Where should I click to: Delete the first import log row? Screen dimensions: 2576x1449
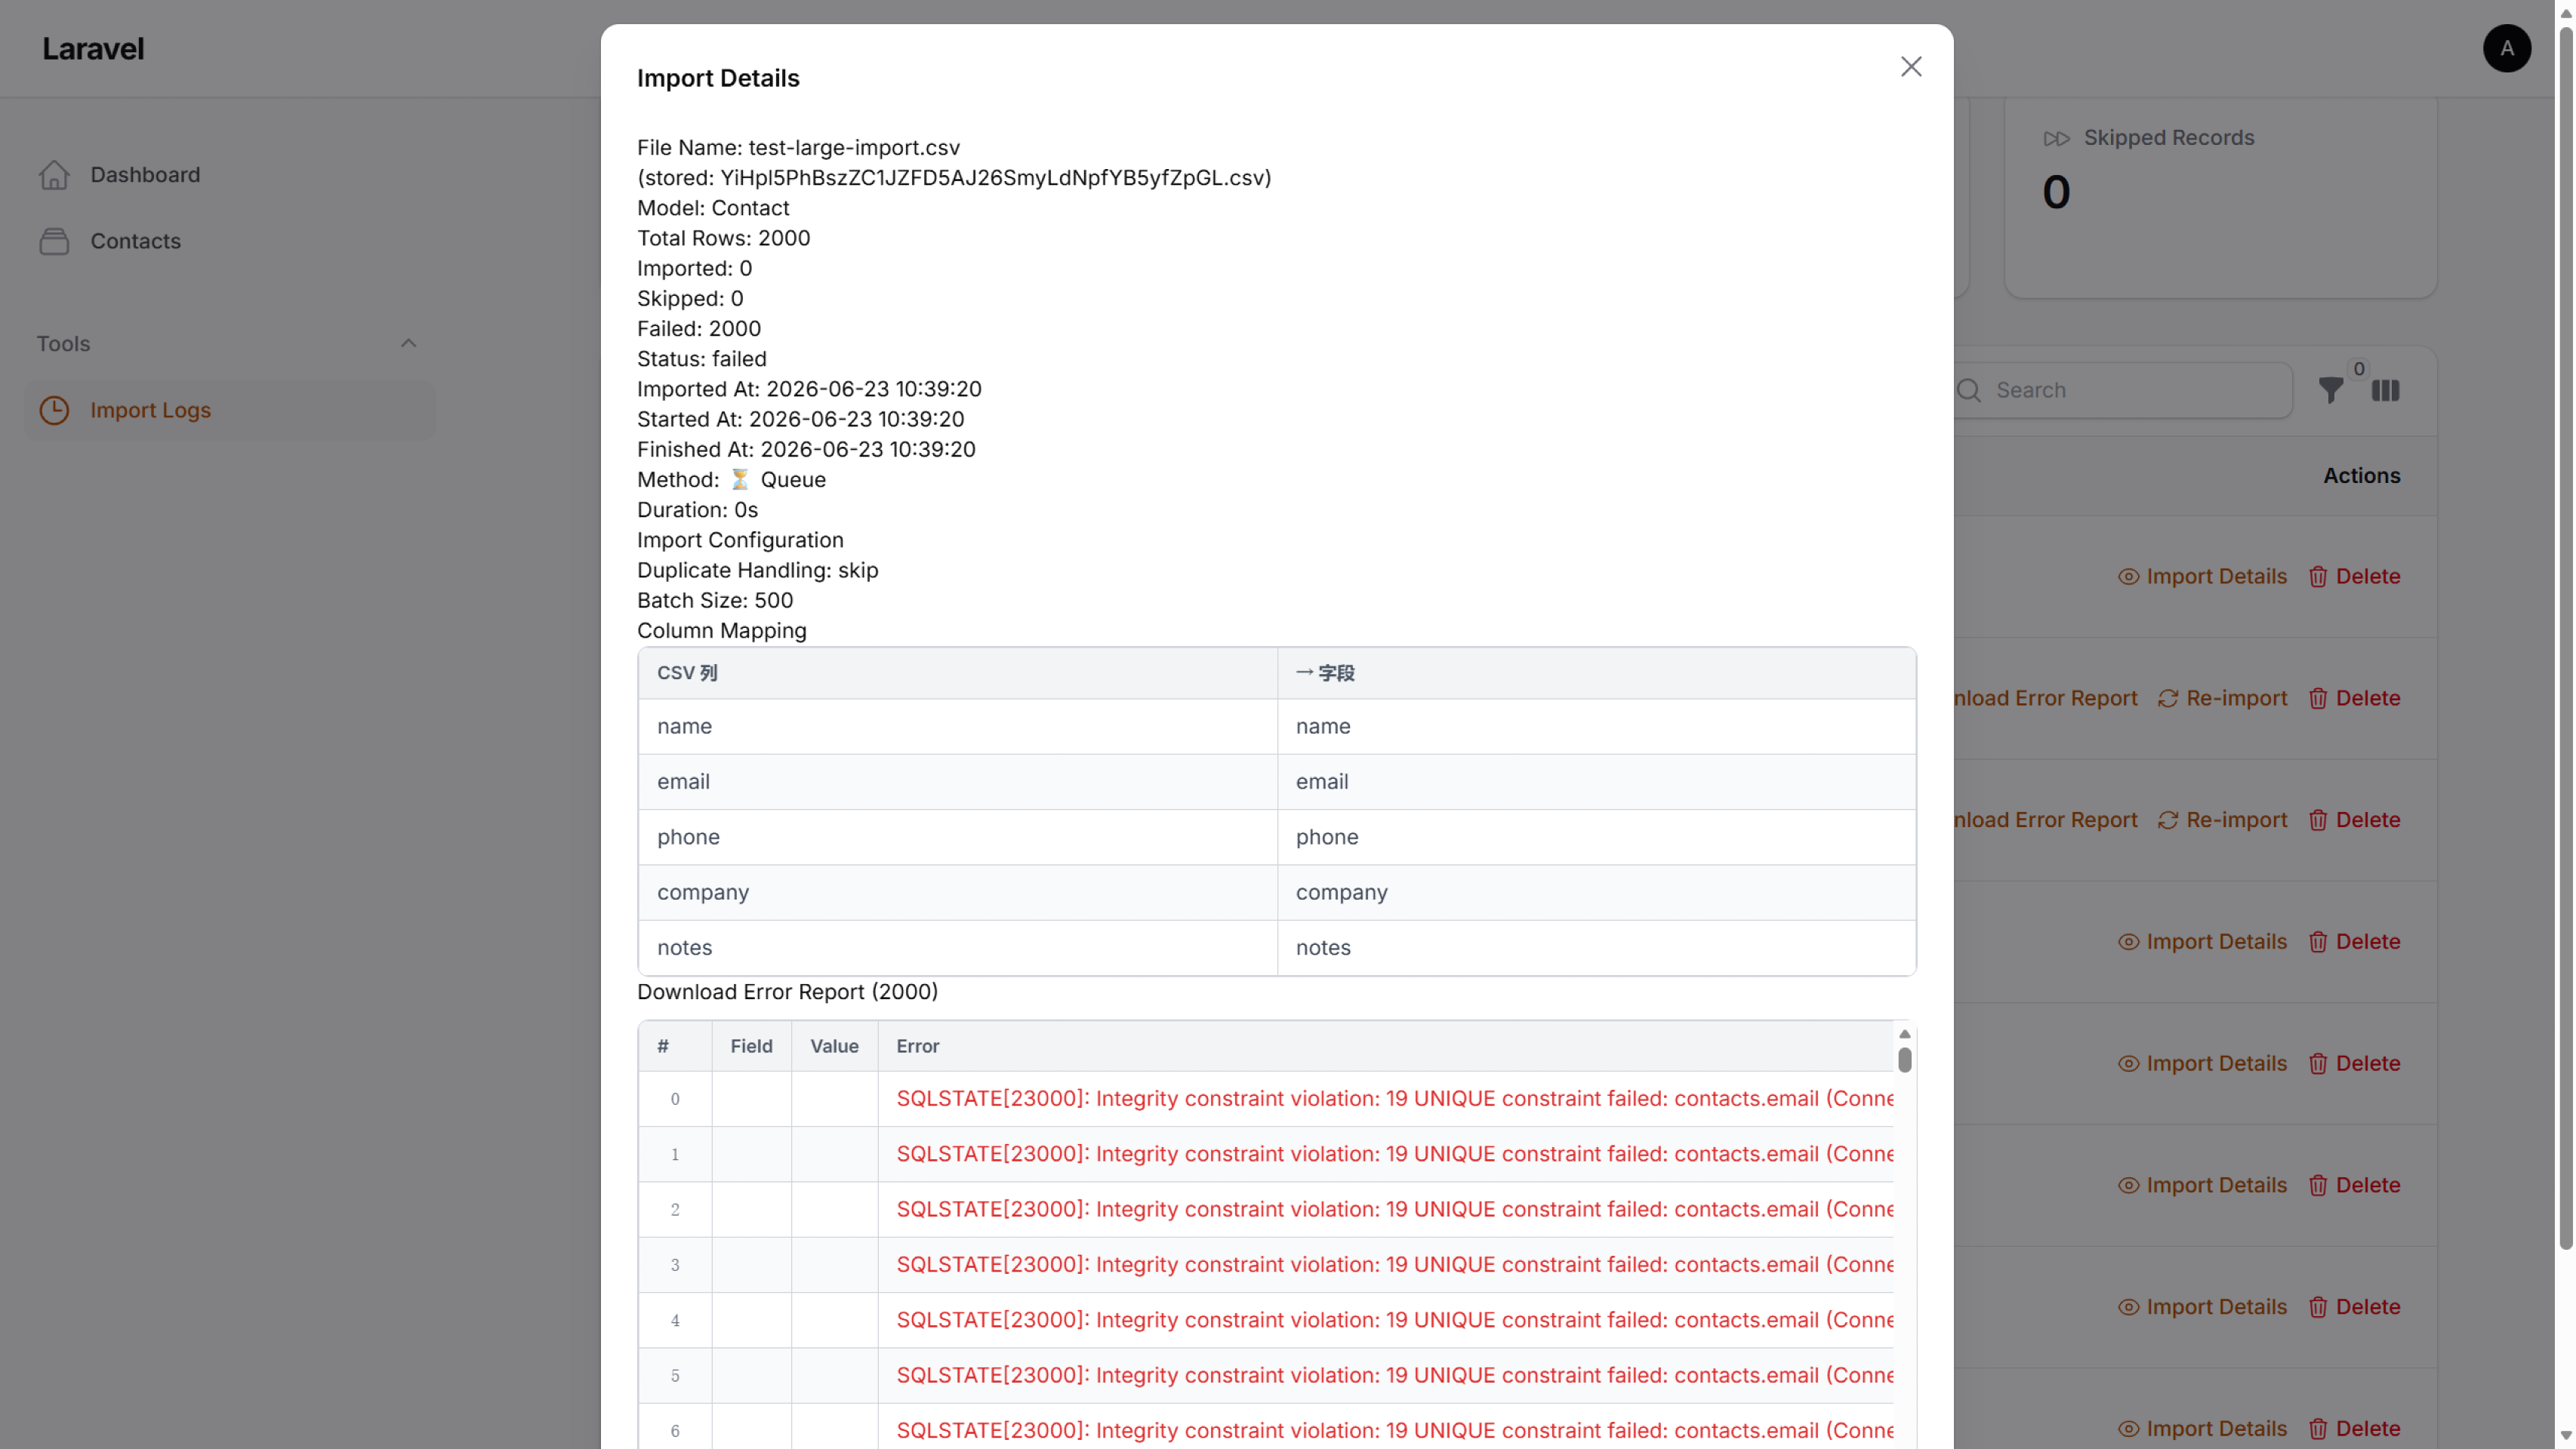point(2354,577)
